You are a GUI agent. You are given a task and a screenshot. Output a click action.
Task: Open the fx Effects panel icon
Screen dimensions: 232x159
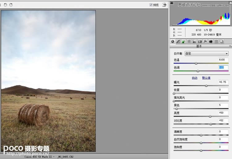pos(205,41)
